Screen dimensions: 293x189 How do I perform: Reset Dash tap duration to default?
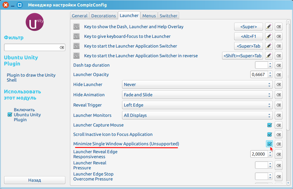pyautogui.click(x=279, y=65)
